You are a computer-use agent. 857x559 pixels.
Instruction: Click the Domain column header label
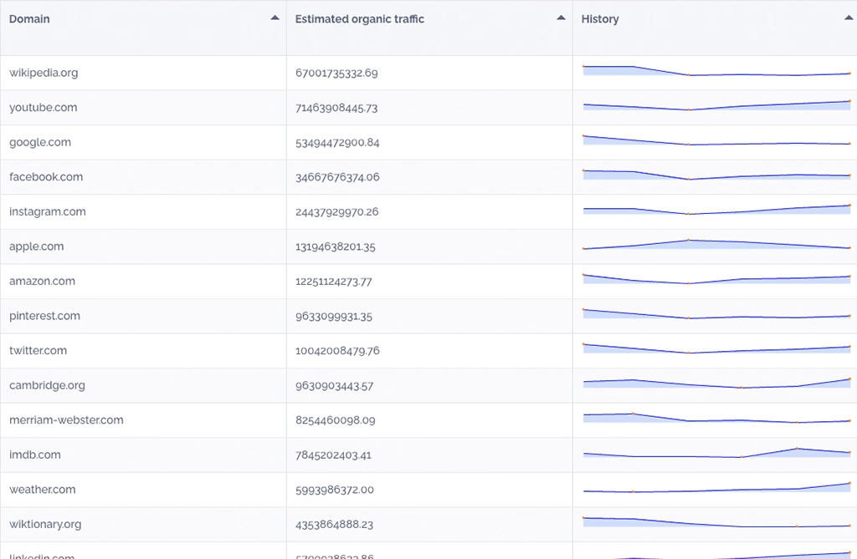tap(29, 19)
